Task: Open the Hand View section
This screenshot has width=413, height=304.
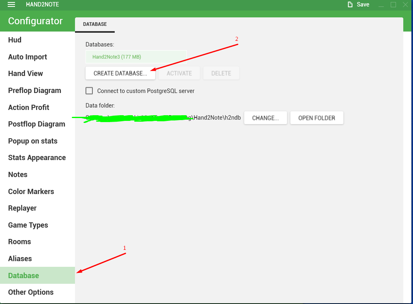Action: pos(26,74)
